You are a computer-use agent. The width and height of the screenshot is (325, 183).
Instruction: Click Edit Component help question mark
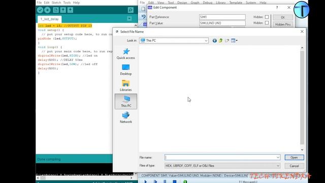point(277,8)
